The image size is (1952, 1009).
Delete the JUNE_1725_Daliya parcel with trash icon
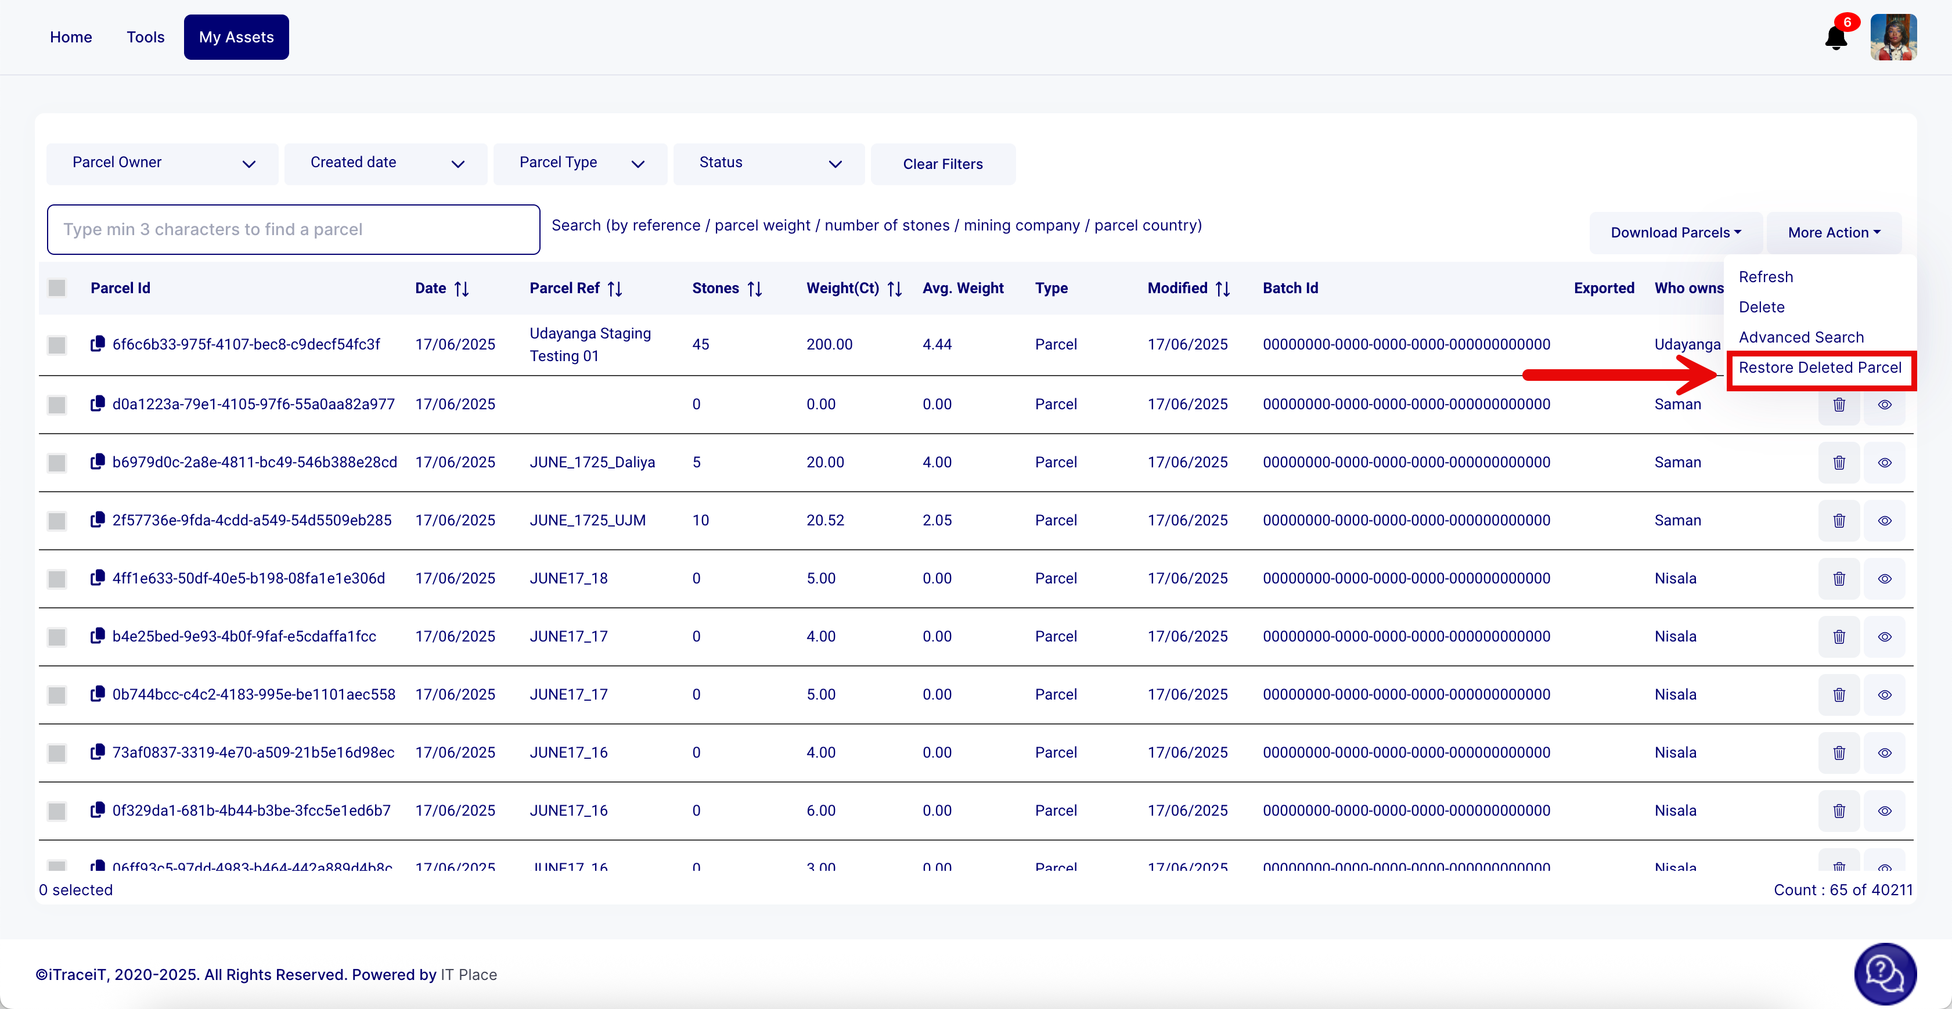pyautogui.click(x=1838, y=463)
